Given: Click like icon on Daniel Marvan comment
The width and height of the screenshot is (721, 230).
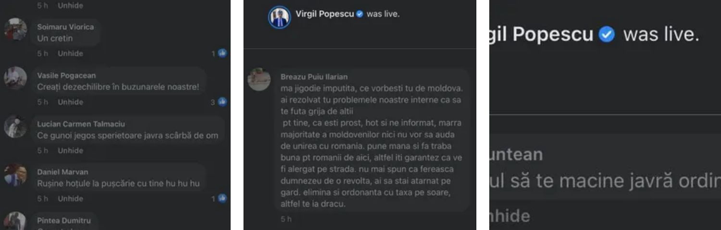Looking at the screenshot, I should pos(222,198).
